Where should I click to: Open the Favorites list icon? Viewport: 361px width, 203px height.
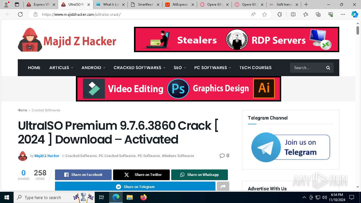click(306, 14)
